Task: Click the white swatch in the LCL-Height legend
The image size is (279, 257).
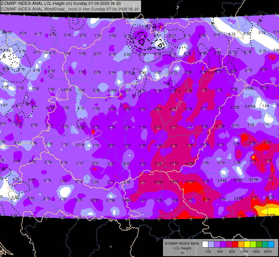Action: point(205,244)
